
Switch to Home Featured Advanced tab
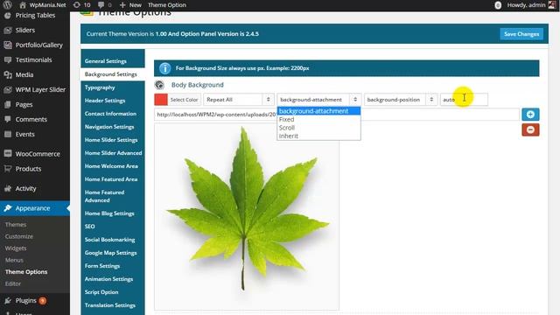(x=113, y=196)
